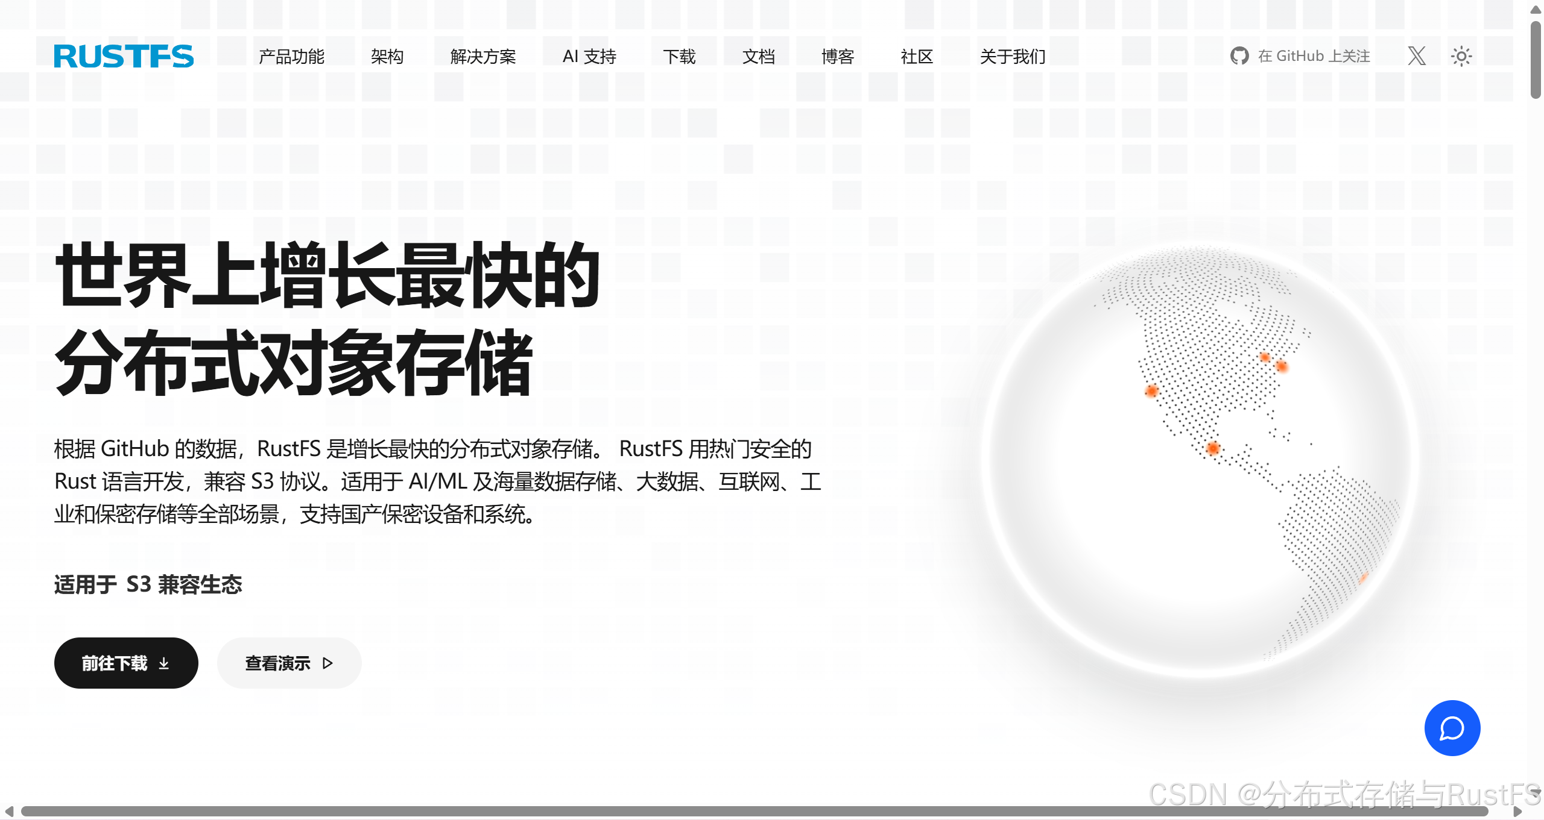Click the vertical scrollbar thumb
This screenshot has width=1544, height=820.
click(1536, 60)
